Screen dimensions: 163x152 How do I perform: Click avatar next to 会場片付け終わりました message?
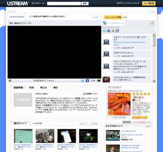coord(106,54)
